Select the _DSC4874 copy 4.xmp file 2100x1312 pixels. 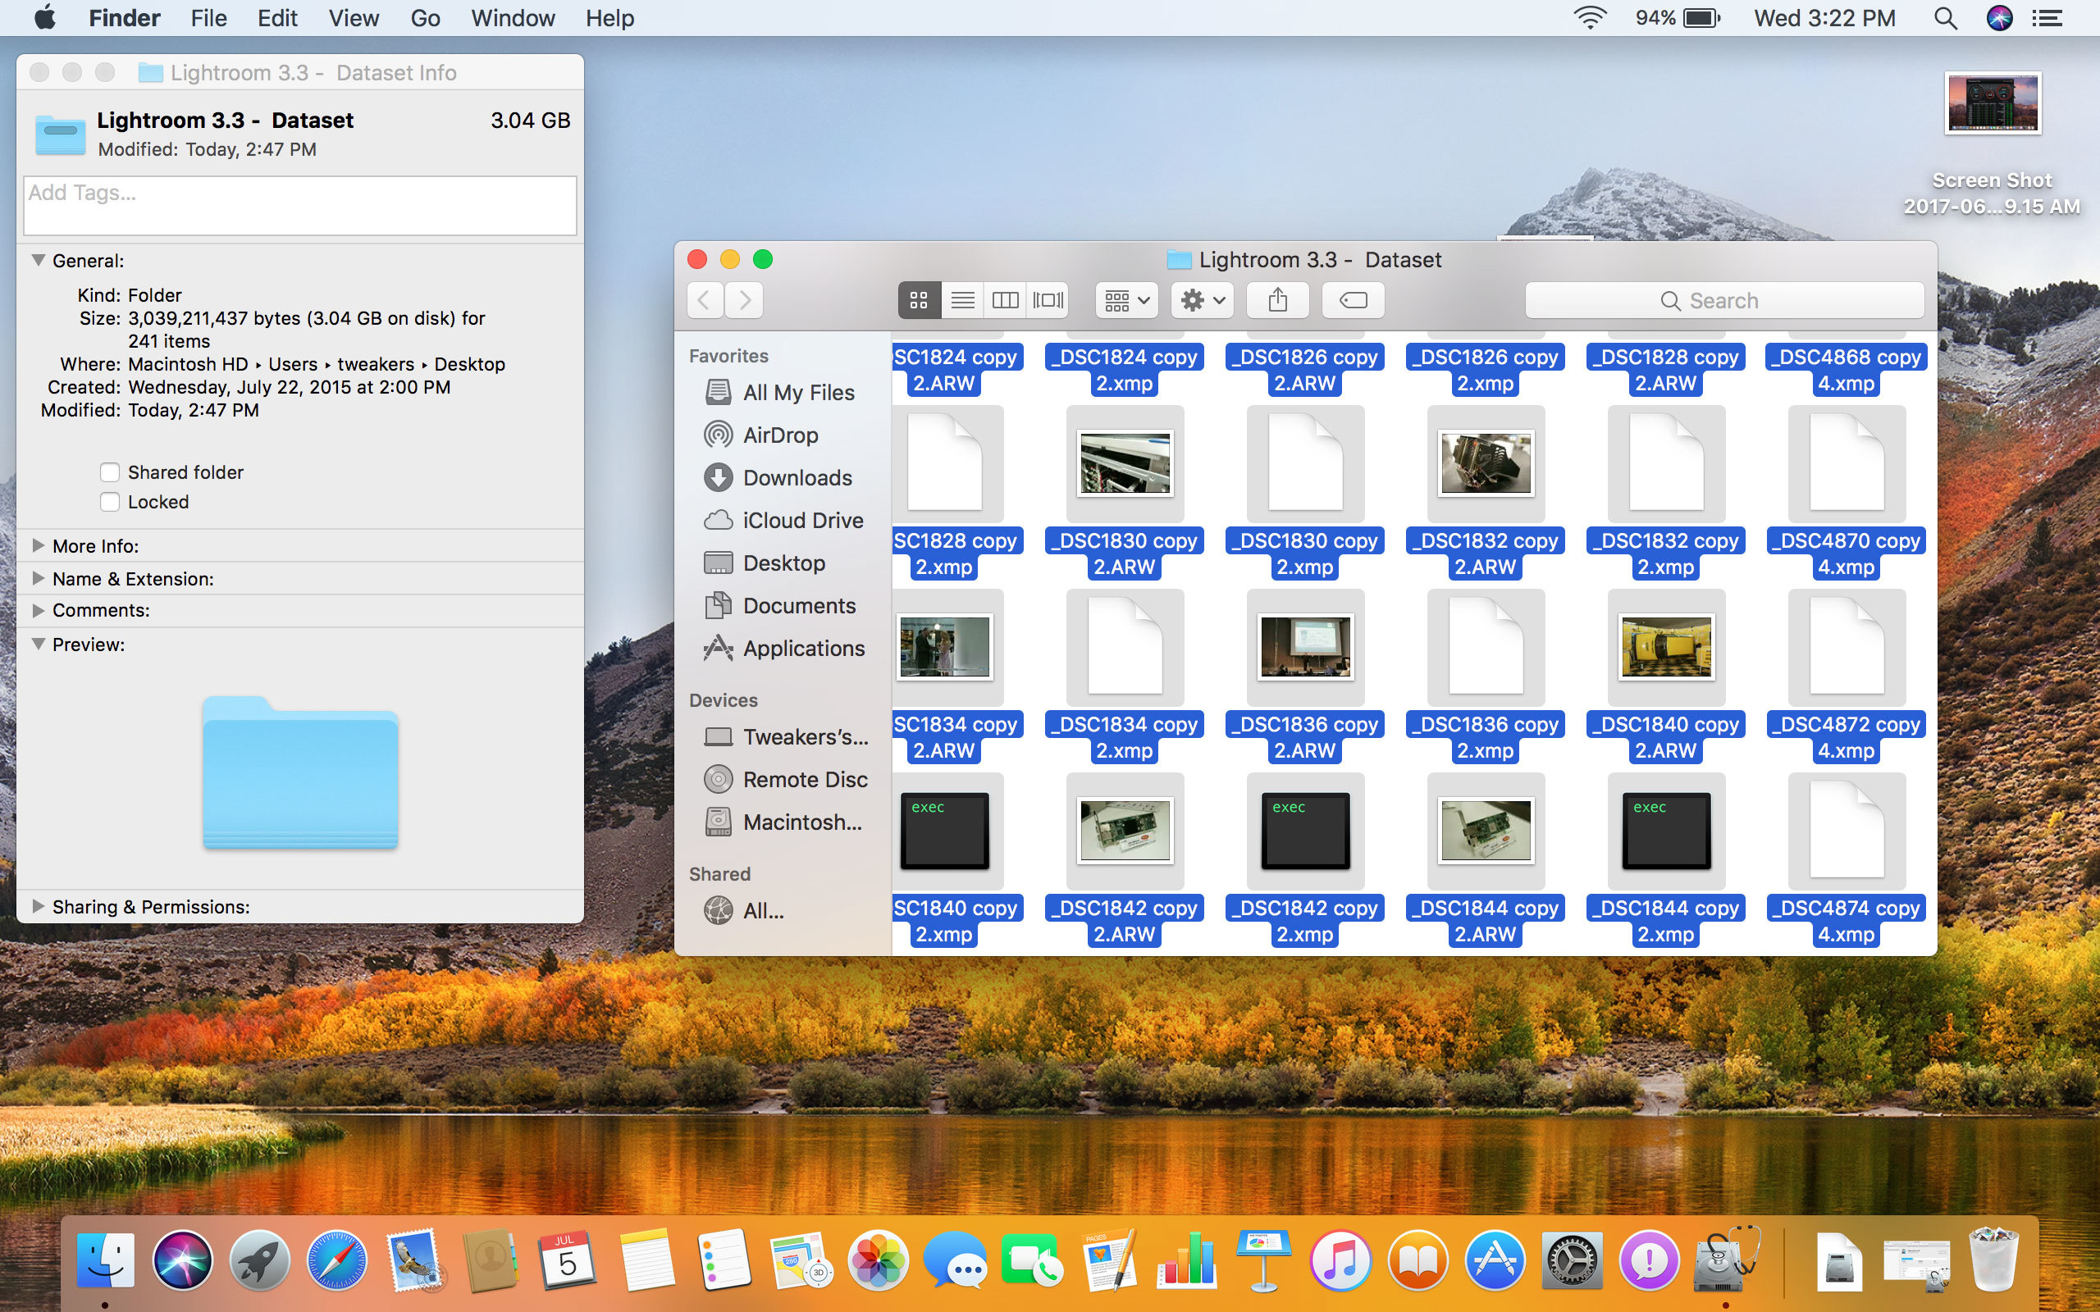[1847, 831]
